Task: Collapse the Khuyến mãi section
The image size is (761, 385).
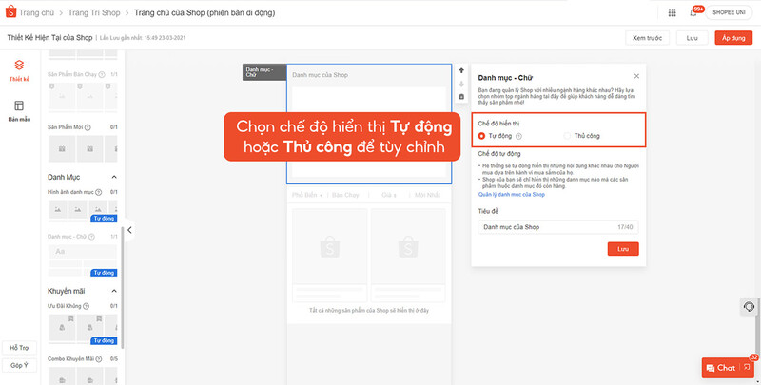Action: (x=114, y=291)
